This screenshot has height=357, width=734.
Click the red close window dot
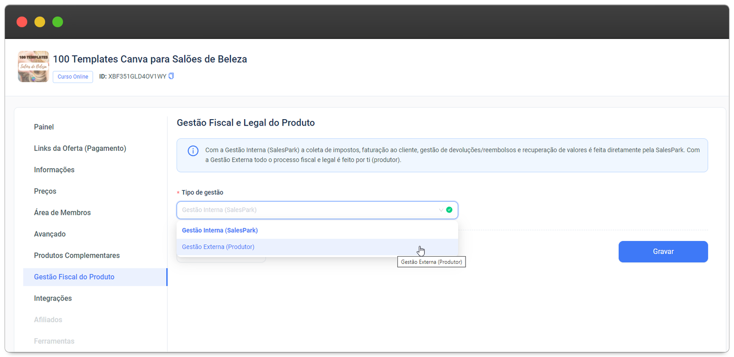pos(22,22)
